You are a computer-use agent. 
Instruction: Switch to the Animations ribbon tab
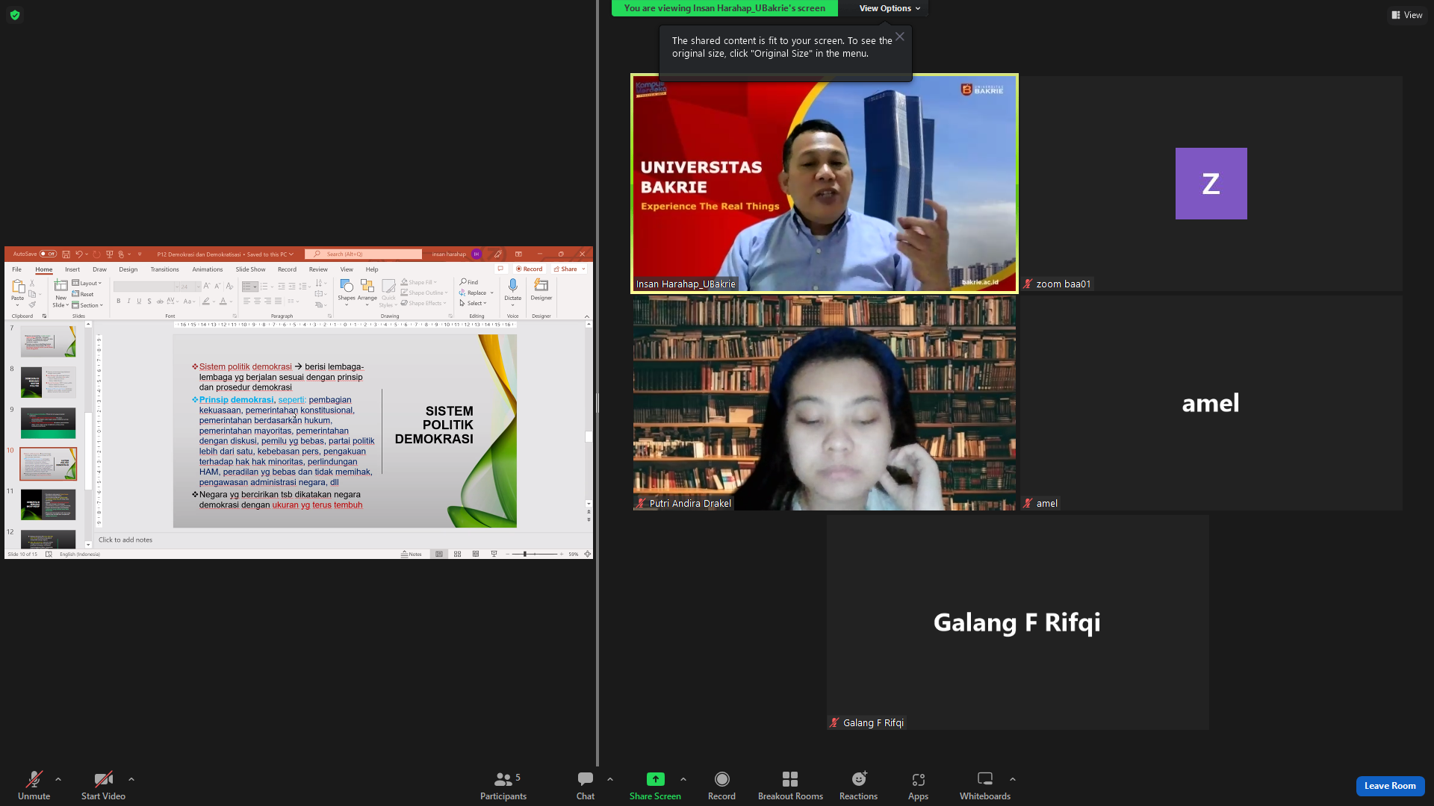[x=208, y=269]
